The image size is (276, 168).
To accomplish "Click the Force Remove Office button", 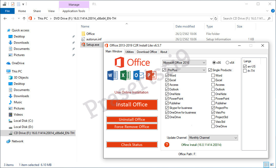I will point(132,127).
